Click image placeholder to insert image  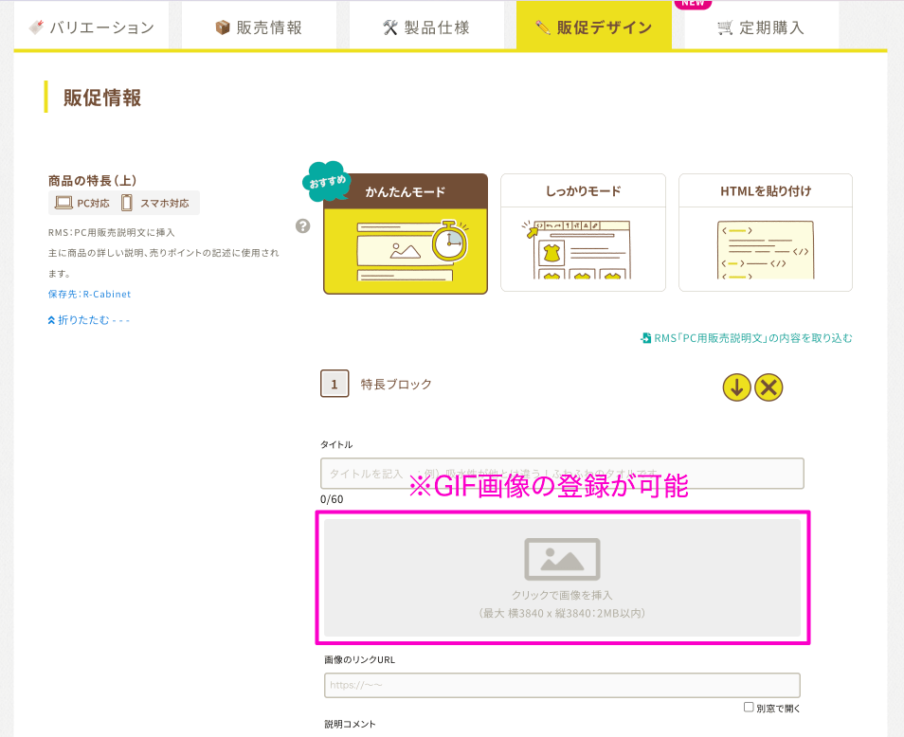(562, 578)
